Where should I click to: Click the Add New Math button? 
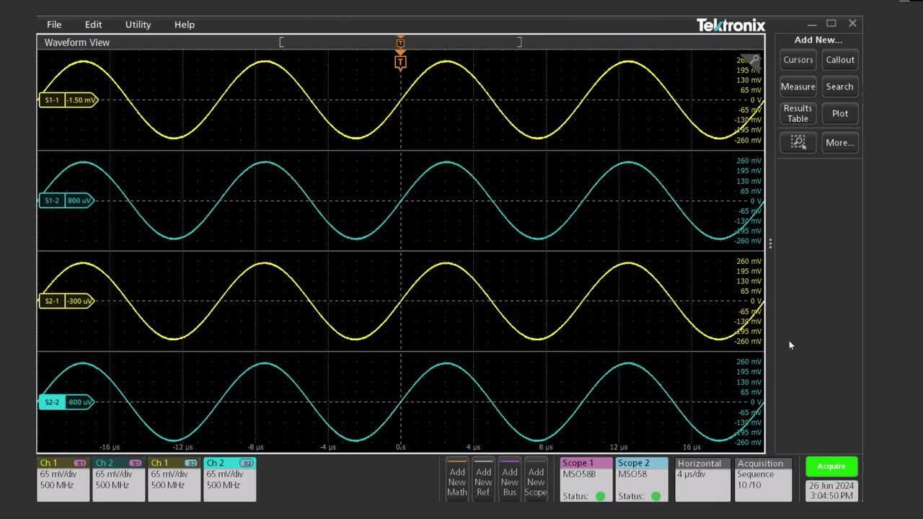click(x=457, y=479)
